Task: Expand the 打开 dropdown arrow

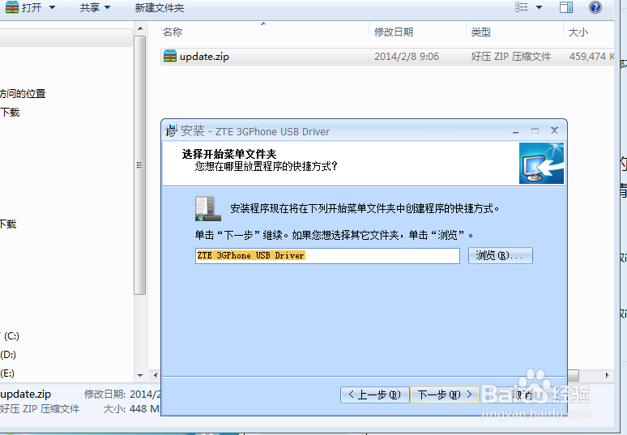Action: point(52,7)
